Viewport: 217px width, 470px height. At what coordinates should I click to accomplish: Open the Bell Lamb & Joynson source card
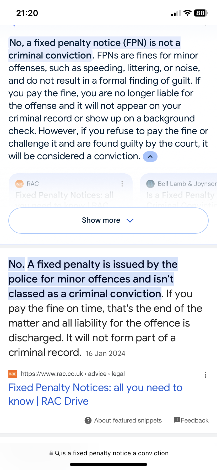tap(178, 191)
